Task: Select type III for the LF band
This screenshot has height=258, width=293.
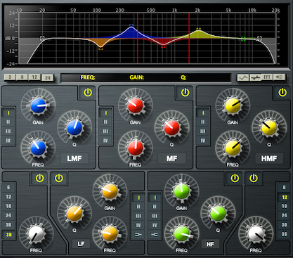Action: coord(138,216)
